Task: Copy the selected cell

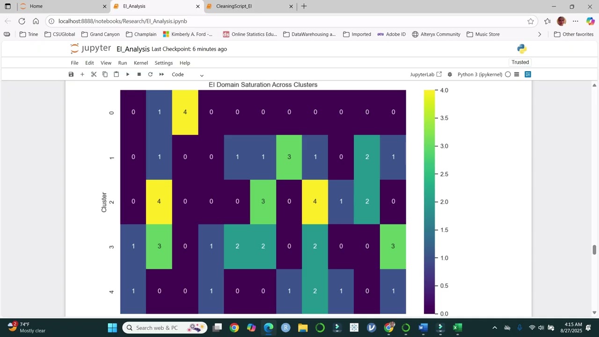Action: click(x=105, y=74)
